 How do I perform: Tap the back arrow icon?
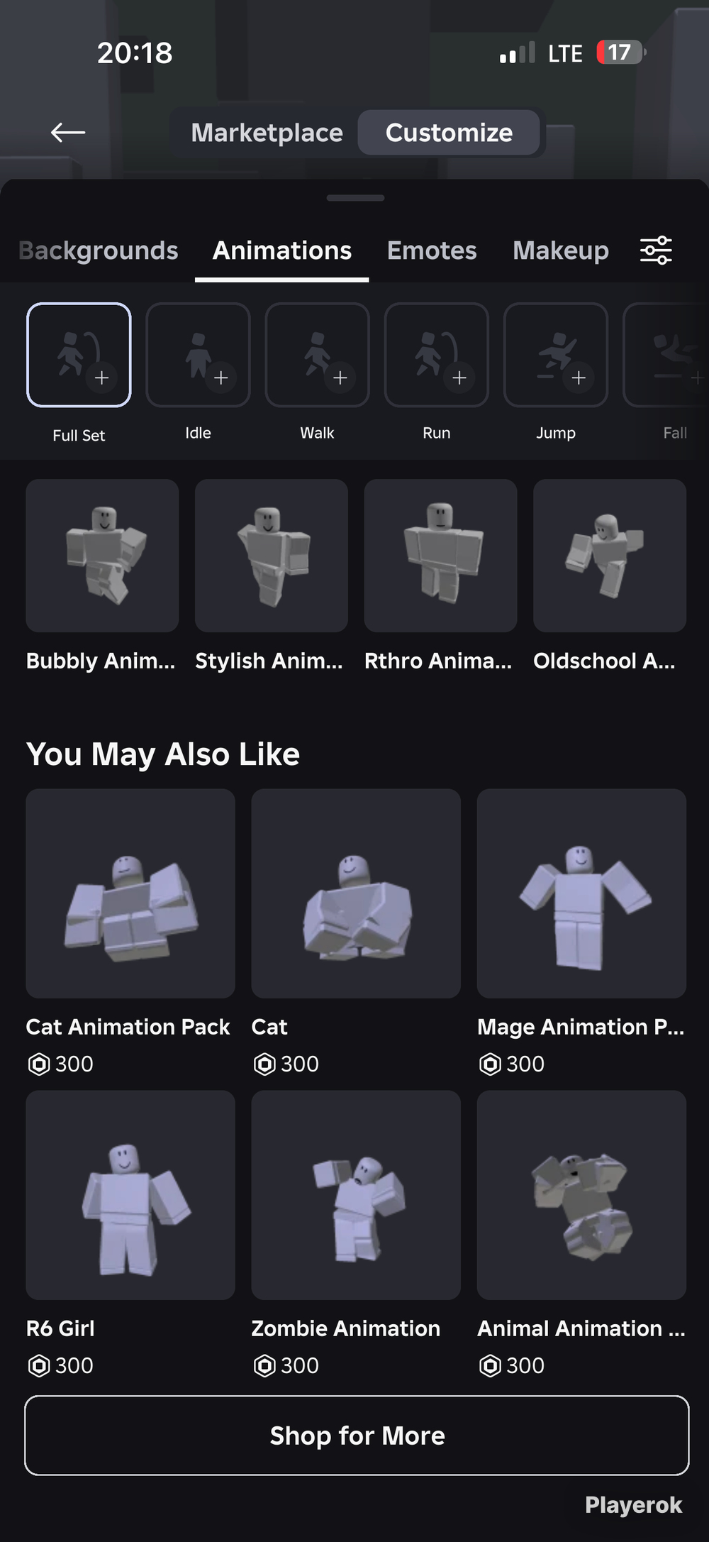point(68,132)
